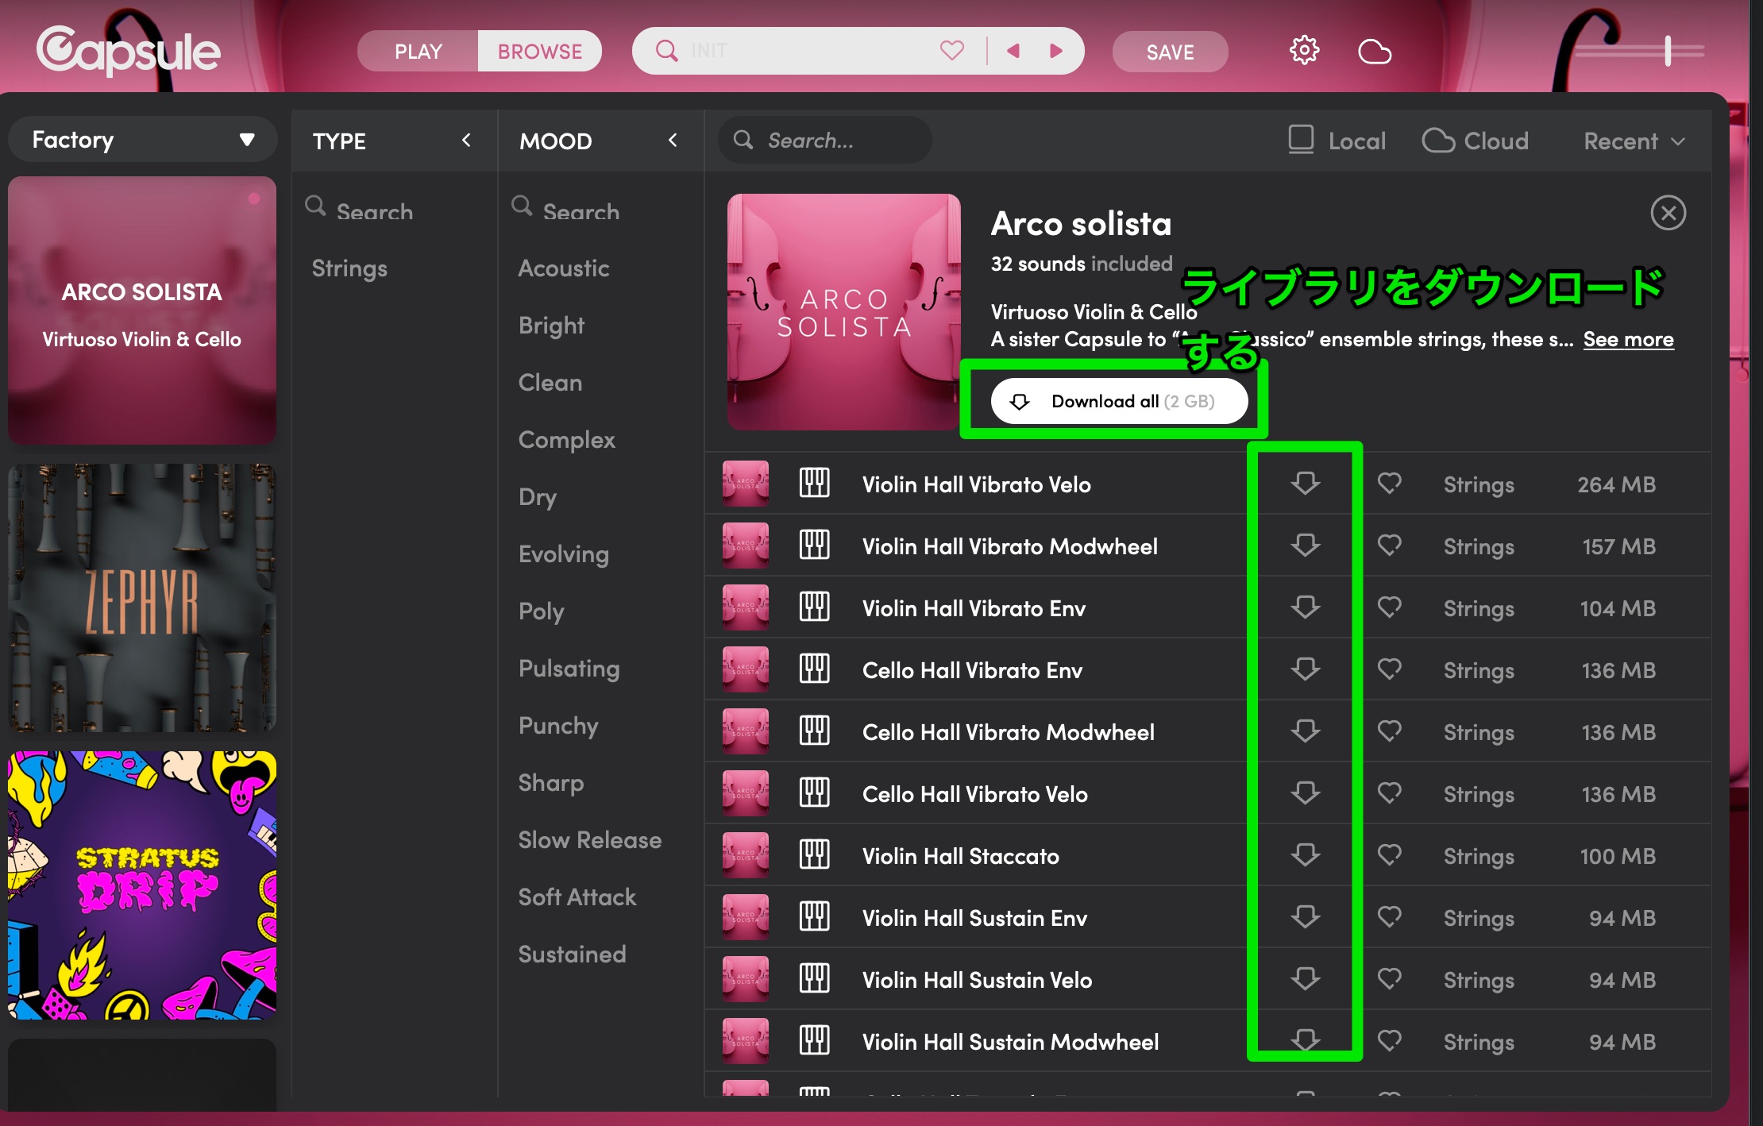Toggle the Cloud filter
1763x1126 pixels.
(1476, 141)
